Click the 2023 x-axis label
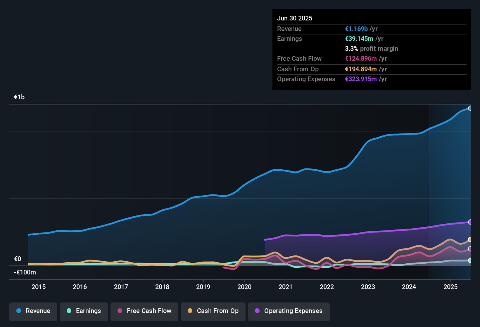The width and height of the screenshot is (480, 327). [x=368, y=287]
